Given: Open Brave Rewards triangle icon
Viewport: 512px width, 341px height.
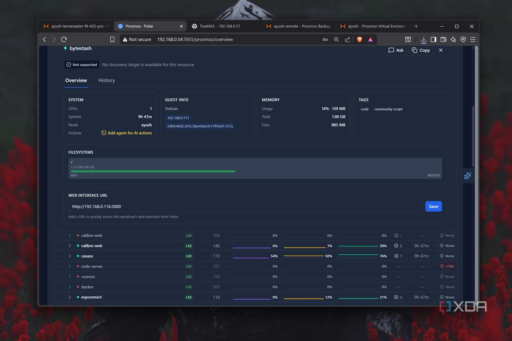Looking at the screenshot, I should pyautogui.click(x=370, y=39).
